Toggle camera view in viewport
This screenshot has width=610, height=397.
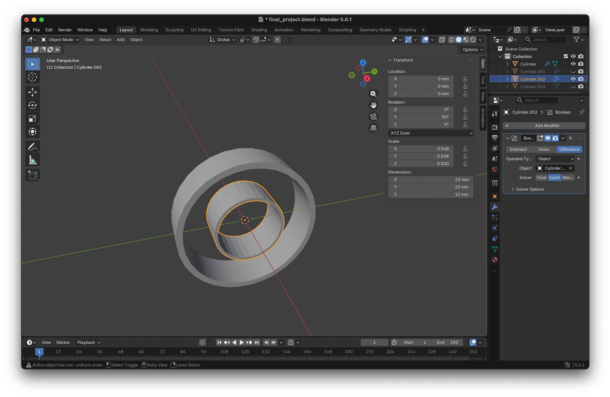coord(373,117)
